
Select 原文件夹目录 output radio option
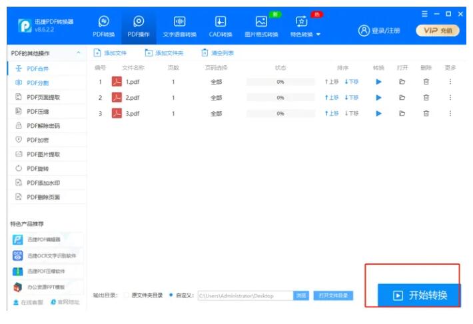click(x=127, y=295)
